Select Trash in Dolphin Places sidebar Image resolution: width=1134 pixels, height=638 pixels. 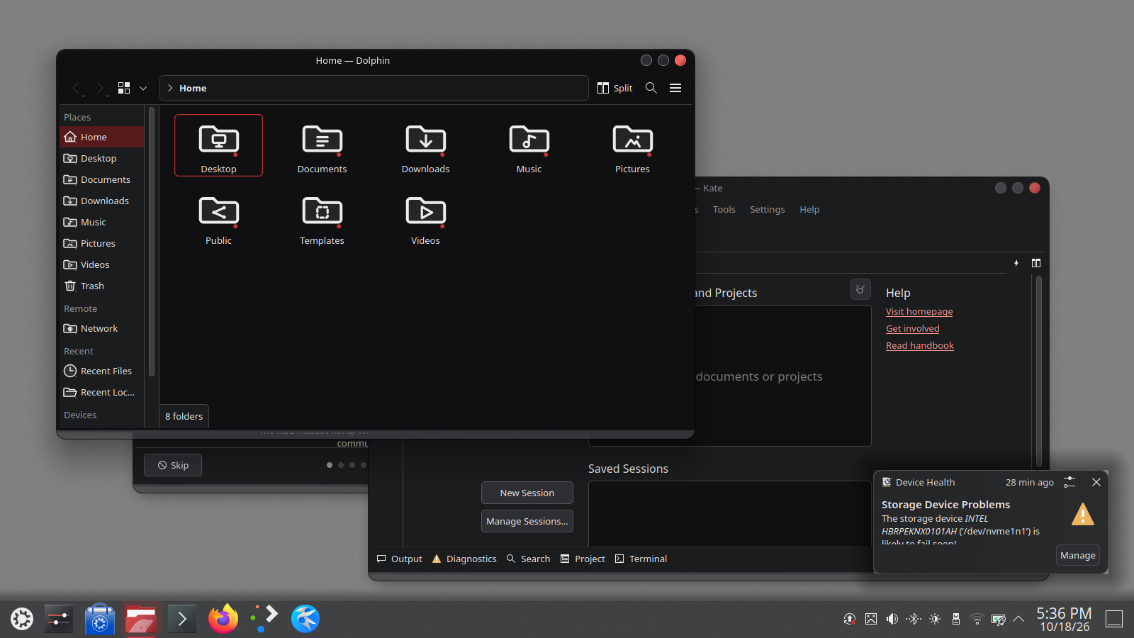(x=102, y=286)
